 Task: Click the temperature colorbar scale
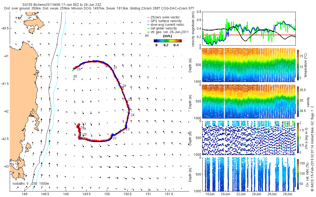point(298,65)
